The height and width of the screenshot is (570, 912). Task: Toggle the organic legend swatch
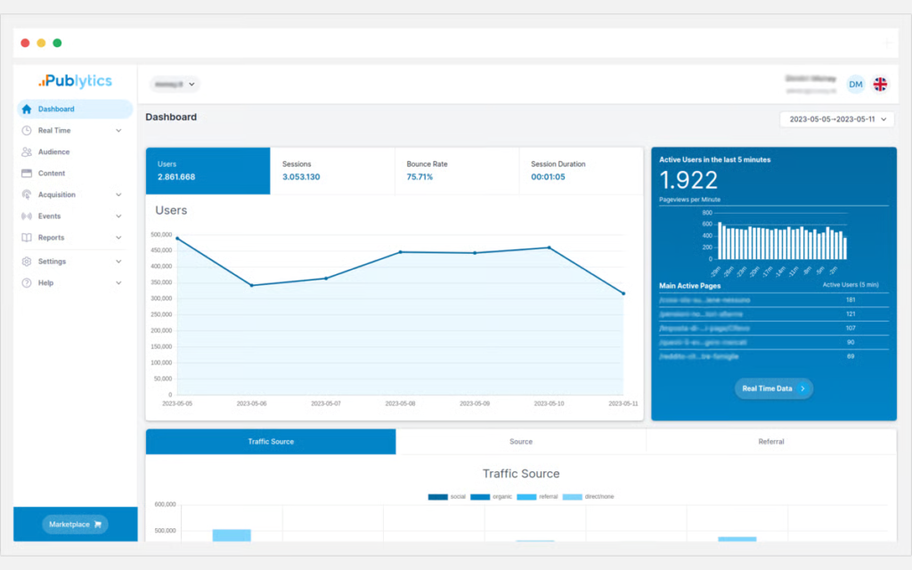480,497
